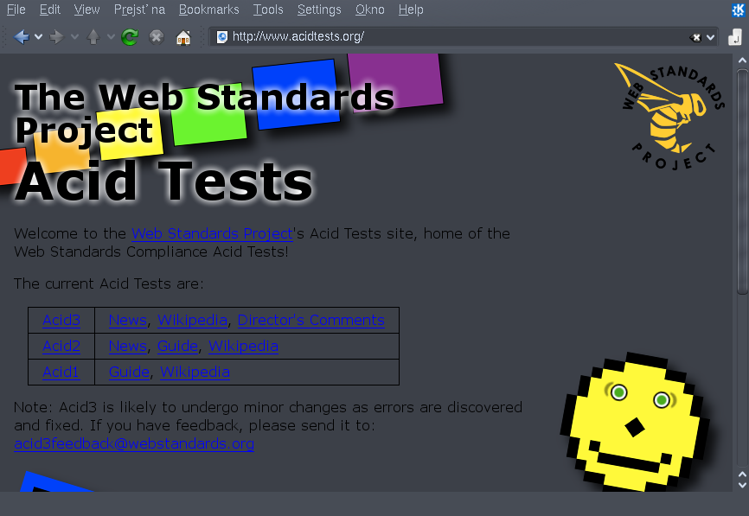Click Guide link in Acid1 row

(129, 372)
